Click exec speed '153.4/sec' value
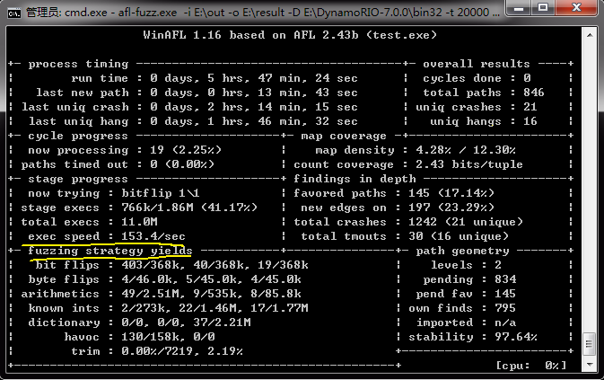Image resolution: width=604 pixels, height=380 pixels. 153,236
